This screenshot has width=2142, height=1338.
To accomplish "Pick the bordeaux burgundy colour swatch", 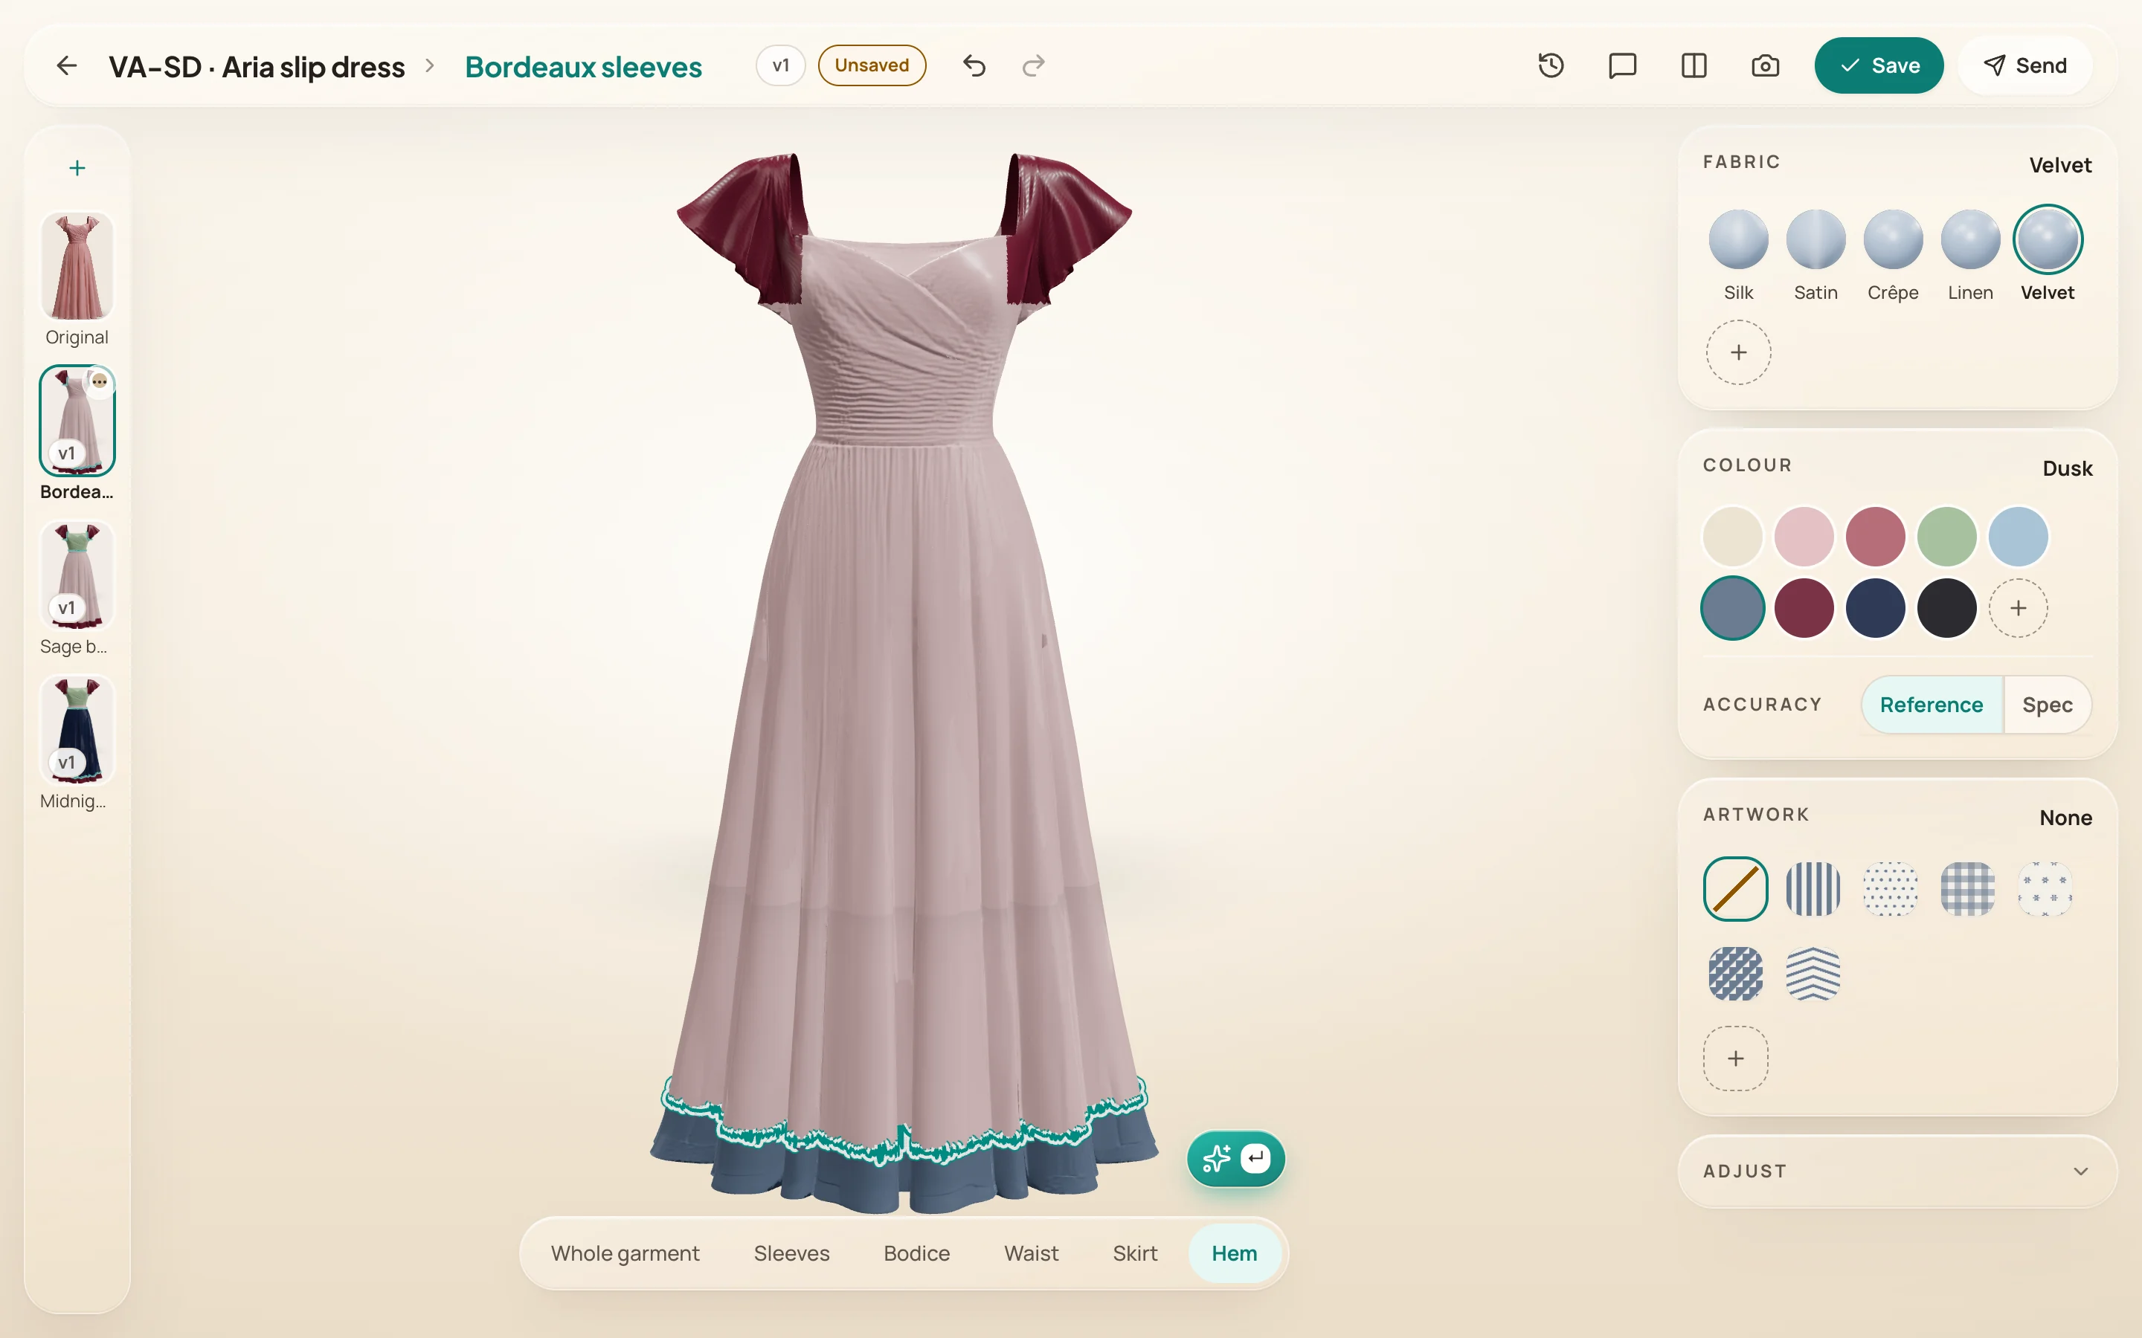I will (x=1804, y=608).
